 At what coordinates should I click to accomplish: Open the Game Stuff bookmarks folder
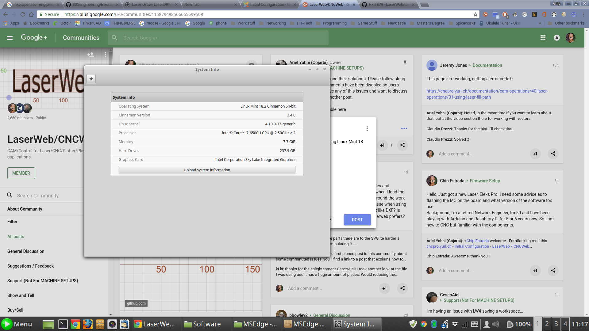[364, 23]
